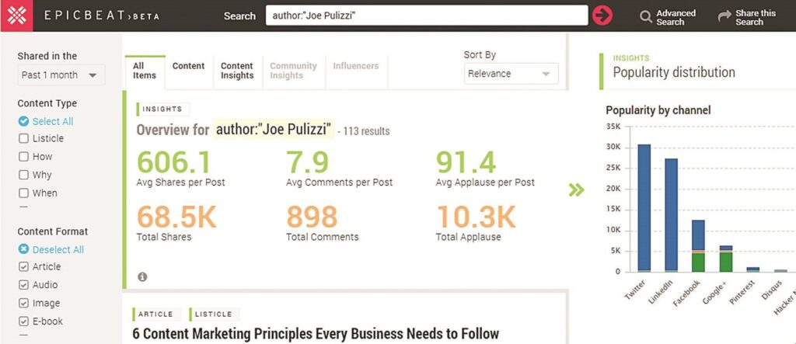The image size is (796, 344).
Task: Click the Select All checkmark icon
Action: pos(23,121)
